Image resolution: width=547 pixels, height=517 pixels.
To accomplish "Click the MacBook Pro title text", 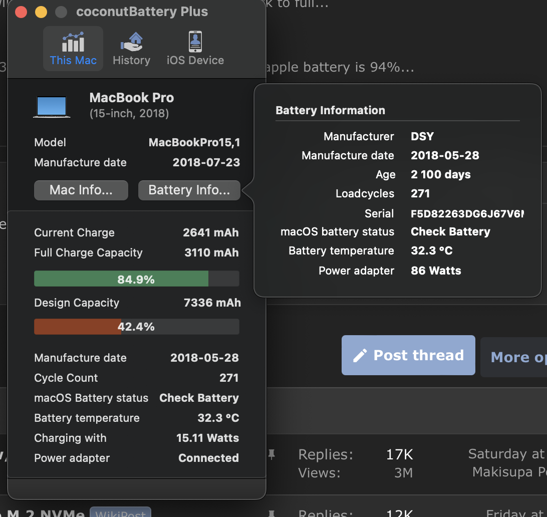I will tap(132, 98).
